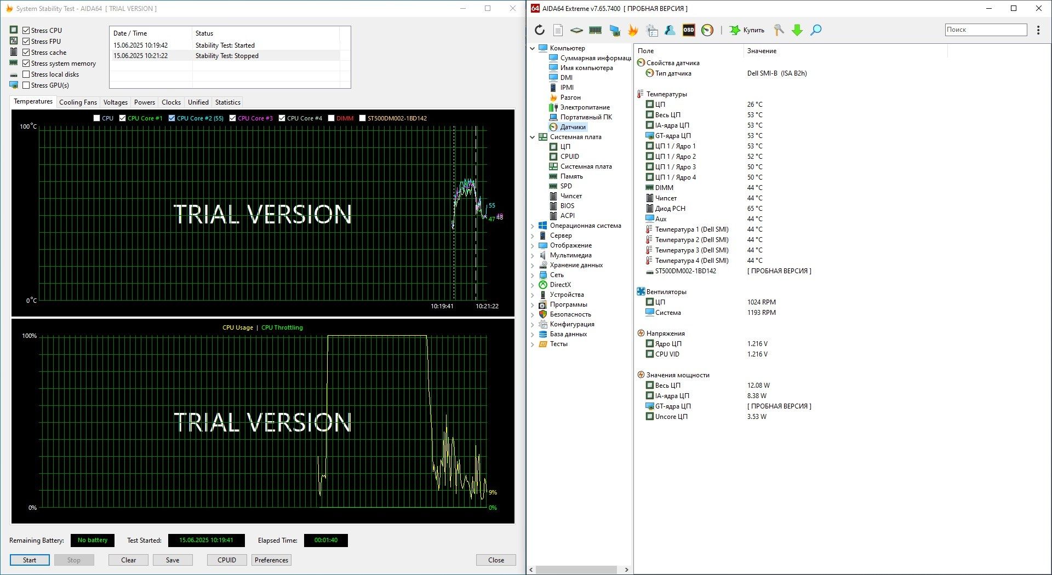This screenshot has height=575, width=1052.
Task: Open the flame stability test icon
Action: point(633,30)
